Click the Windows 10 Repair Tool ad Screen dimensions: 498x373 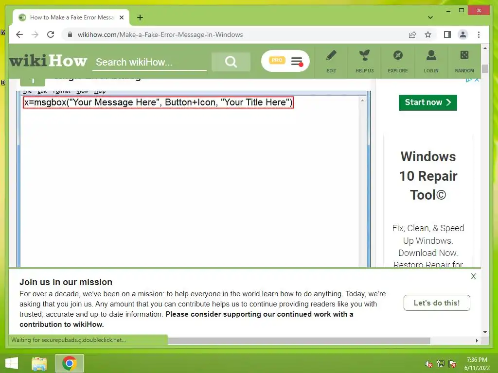tap(428, 176)
